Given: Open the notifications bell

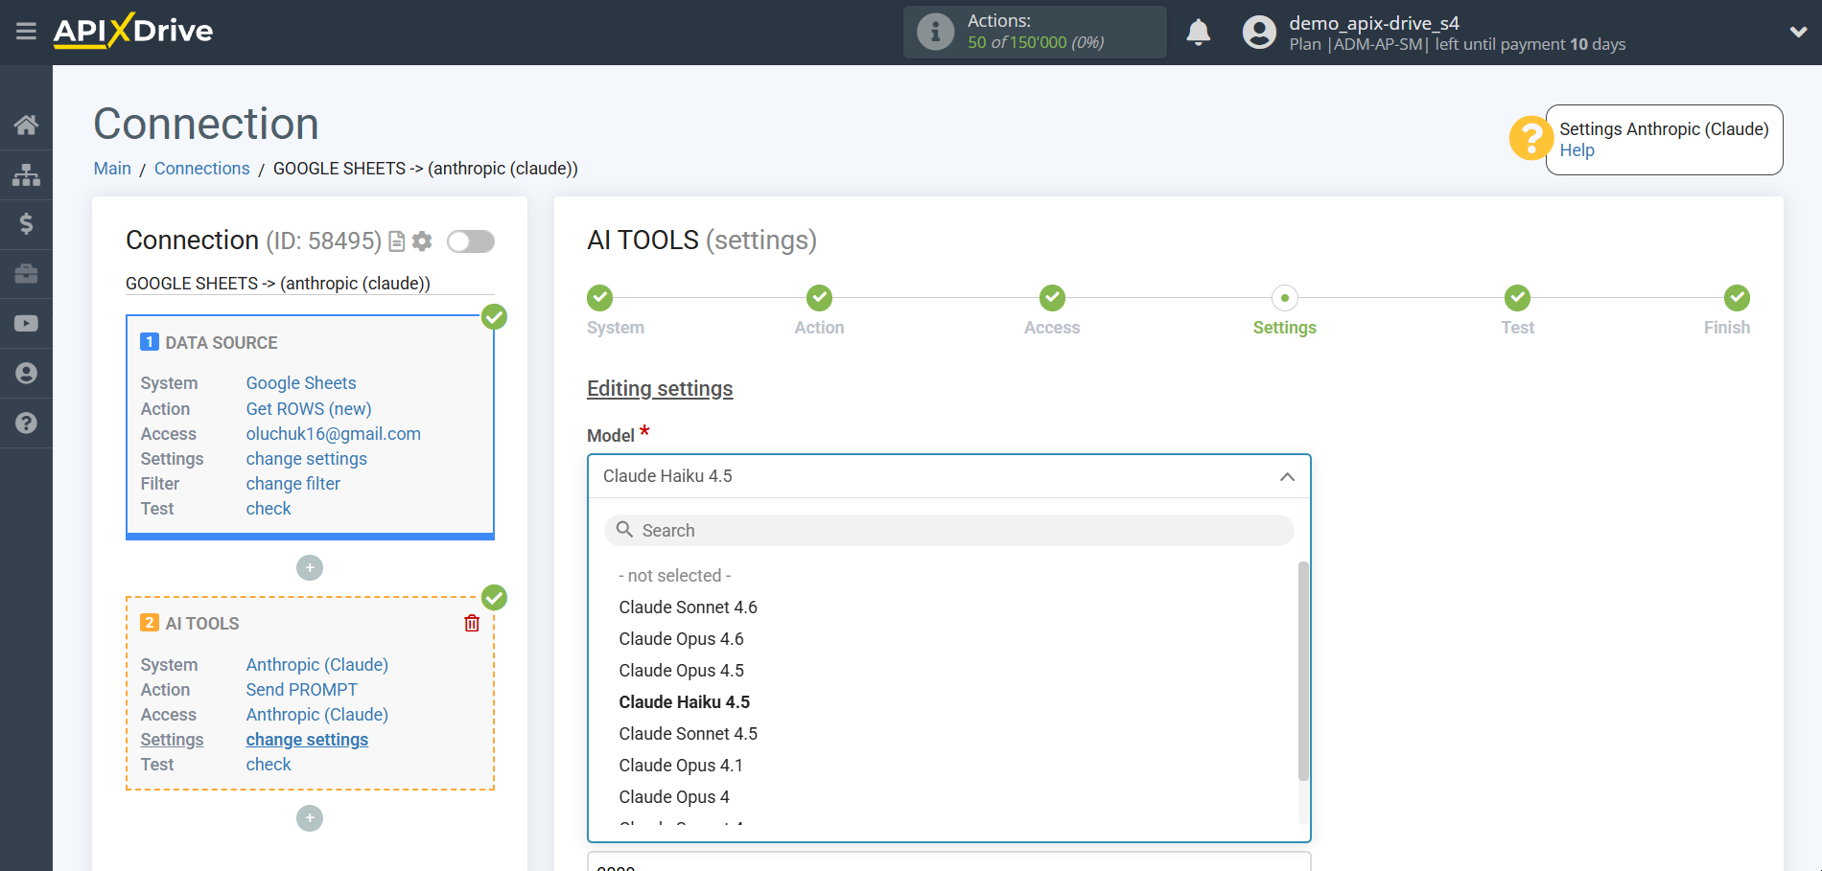Looking at the screenshot, I should (x=1198, y=32).
